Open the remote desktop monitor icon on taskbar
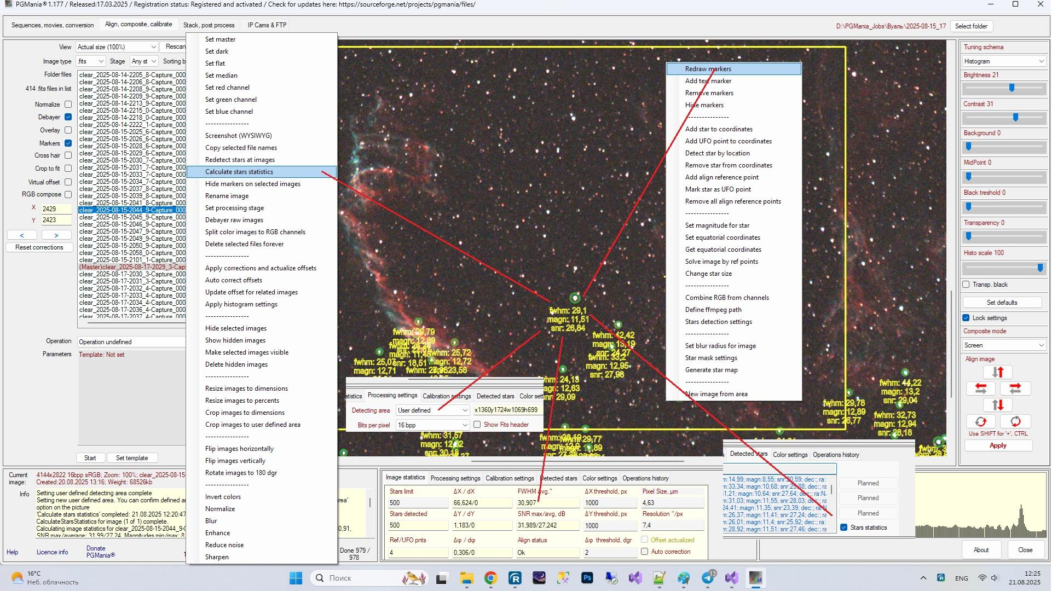Viewport: 1052px width, 591px height. (x=611, y=578)
